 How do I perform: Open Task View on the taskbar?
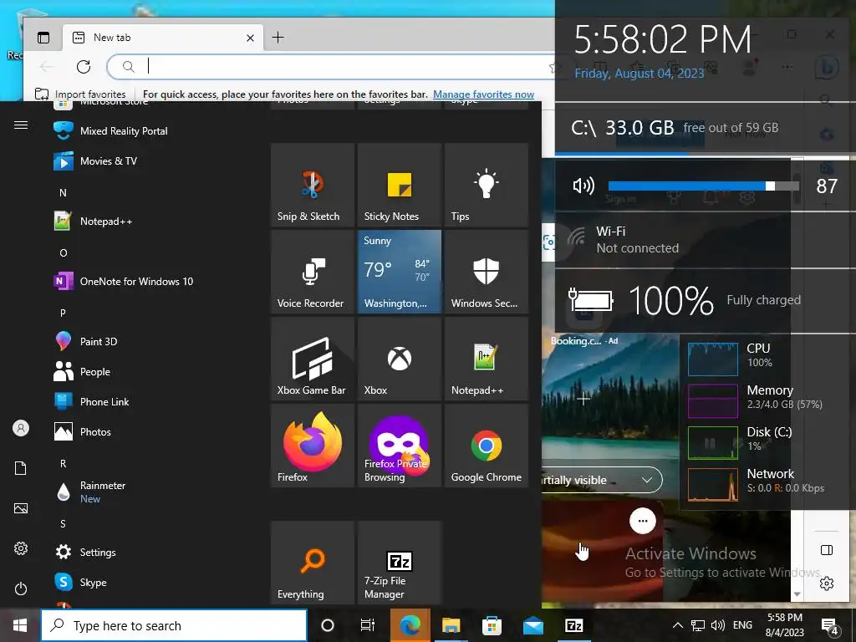click(x=368, y=625)
